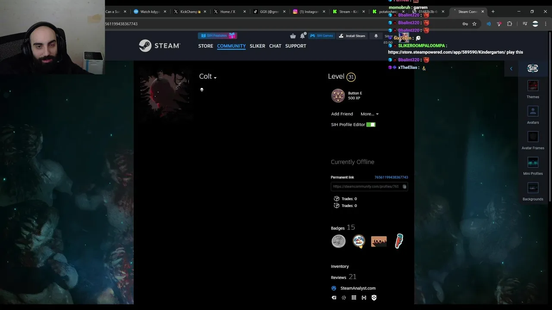Open browser password key icon
552x310 pixels.
[x=465, y=24]
